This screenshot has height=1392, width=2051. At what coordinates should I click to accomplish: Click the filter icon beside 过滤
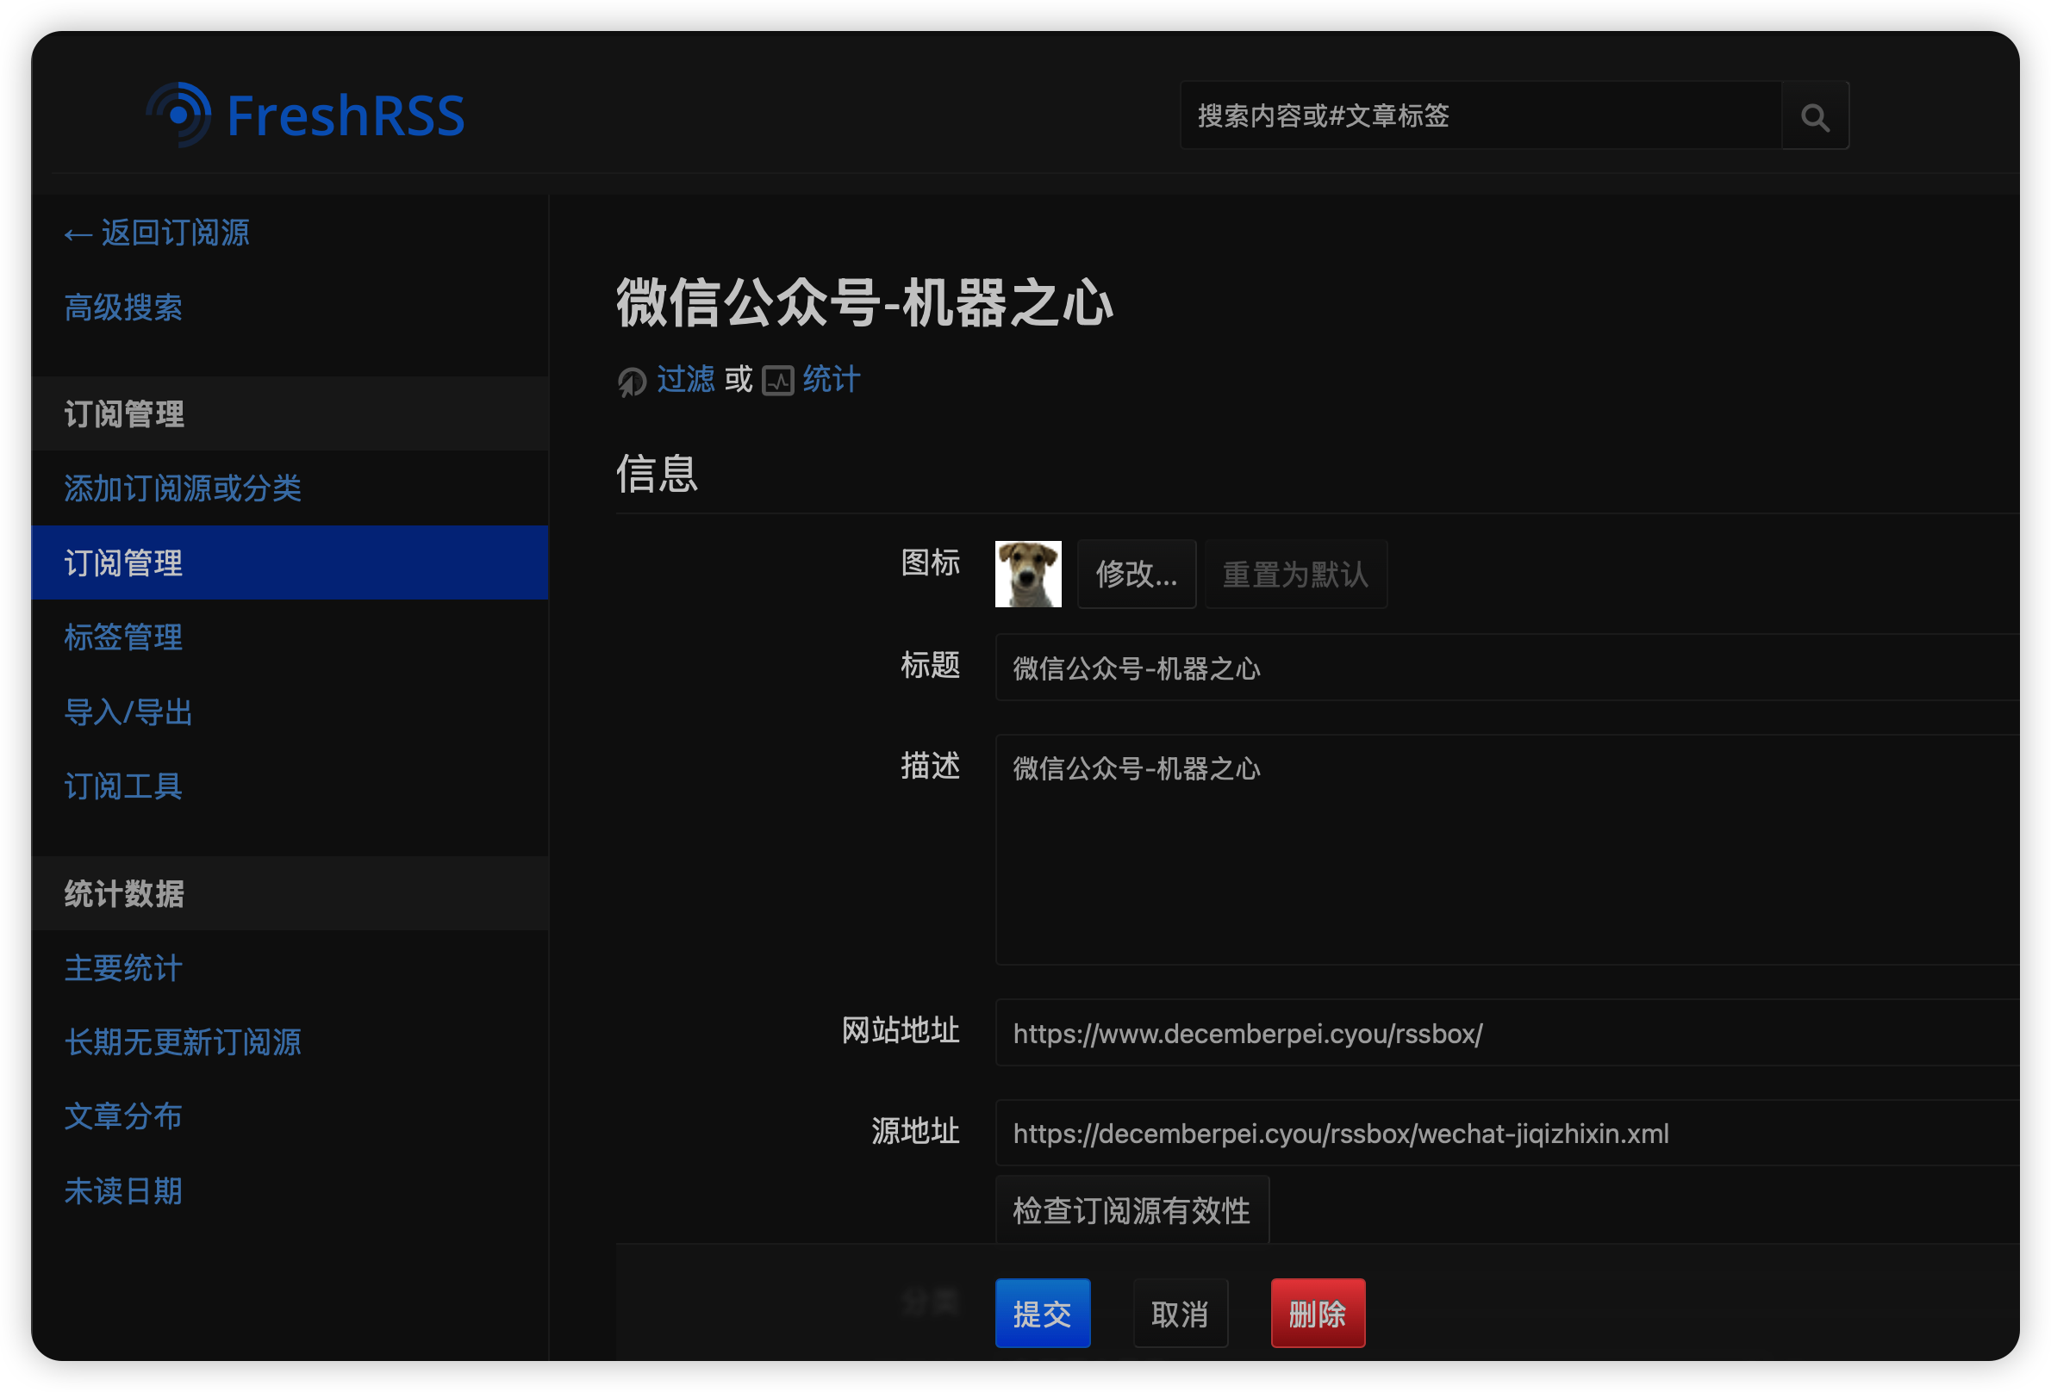[x=632, y=381]
